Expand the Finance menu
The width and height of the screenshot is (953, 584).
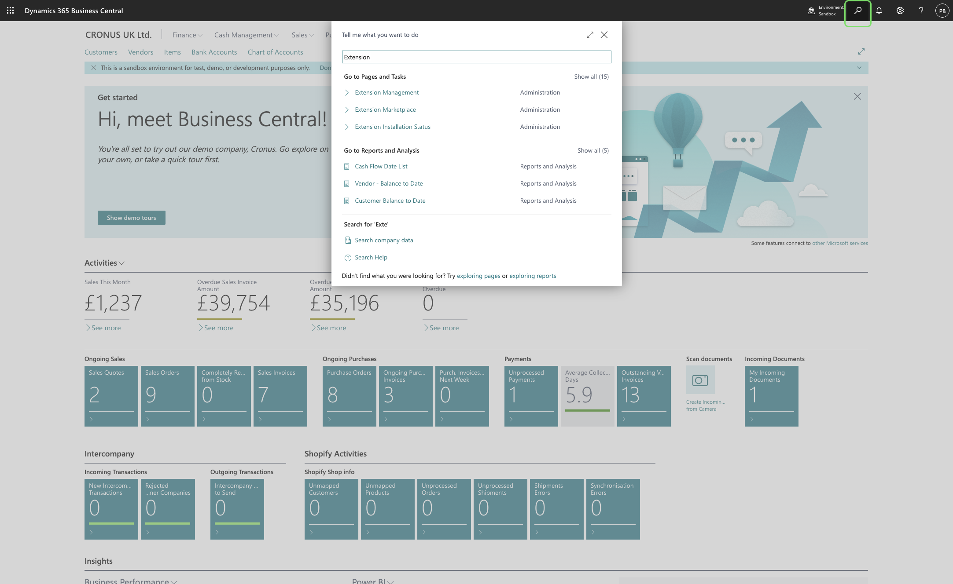[x=187, y=35]
